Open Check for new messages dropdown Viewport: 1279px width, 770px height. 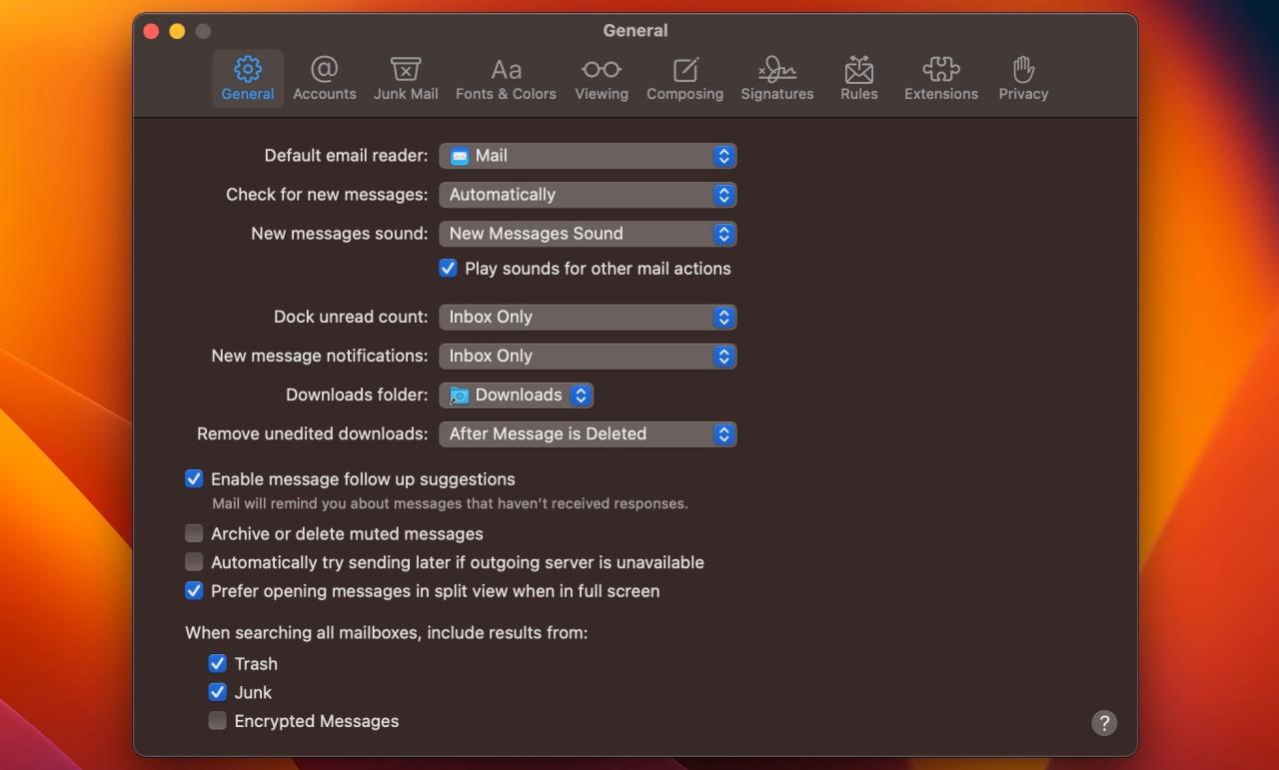tap(588, 195)
